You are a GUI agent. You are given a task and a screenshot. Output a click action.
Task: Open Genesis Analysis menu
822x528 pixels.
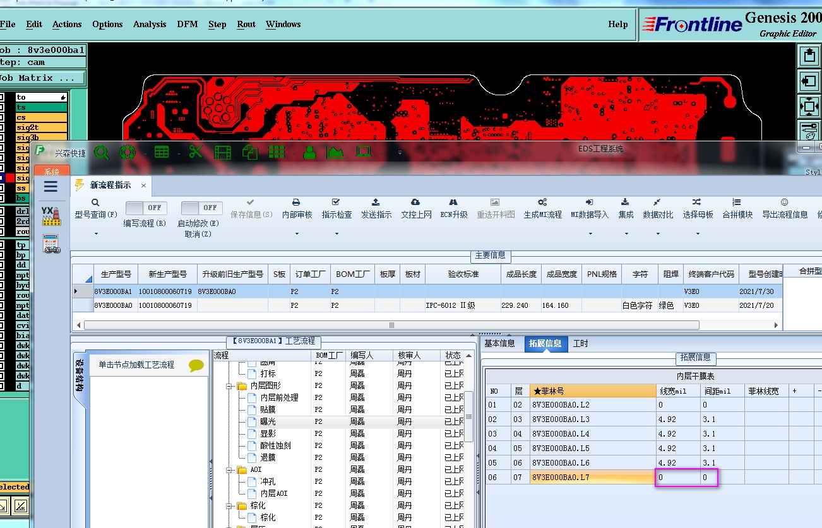pyautogui.click(x=150, y=24)
